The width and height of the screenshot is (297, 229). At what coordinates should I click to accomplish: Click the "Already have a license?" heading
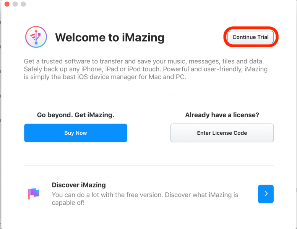click(x=222, y=115)
